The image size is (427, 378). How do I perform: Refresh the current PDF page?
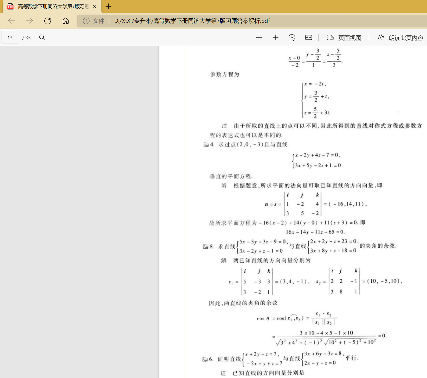click(x=48, y=21)
